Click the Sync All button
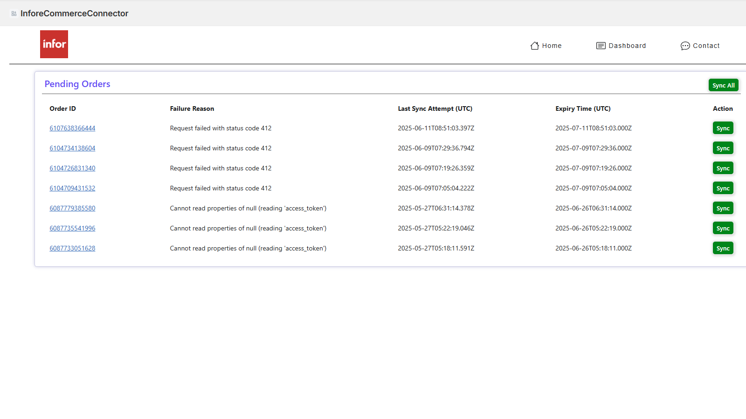 (724, 85)
